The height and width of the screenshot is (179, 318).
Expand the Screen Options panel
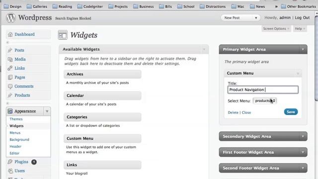point(276,29)
